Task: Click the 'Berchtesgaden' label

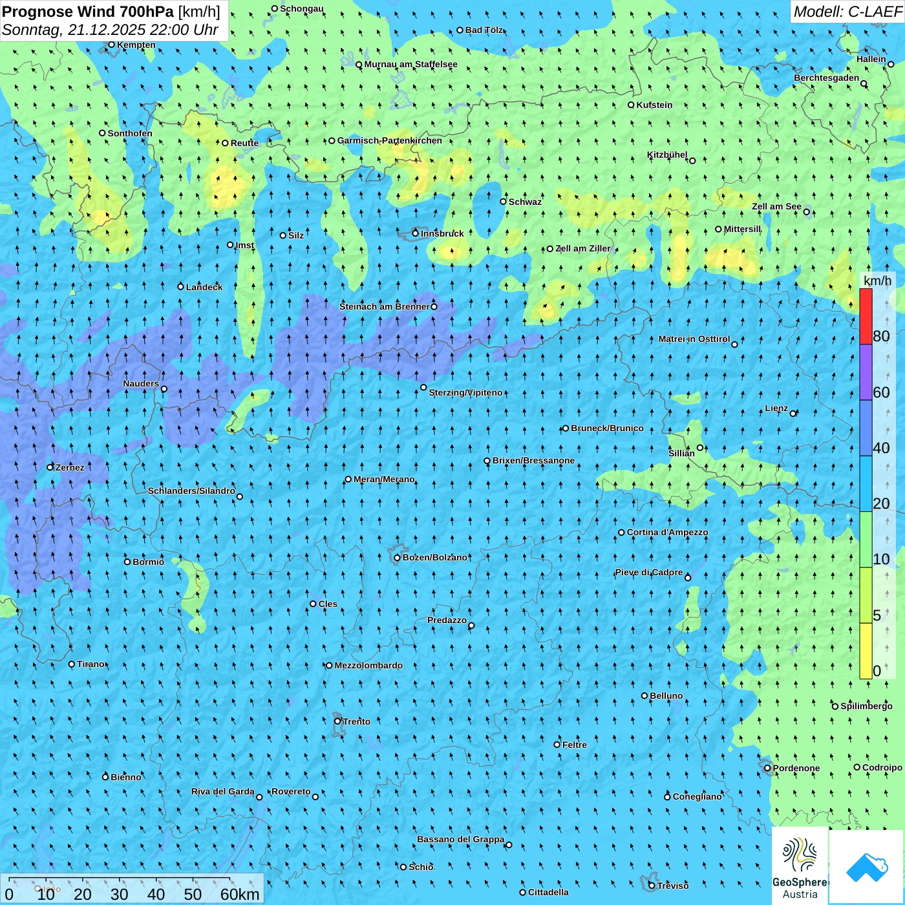Action: click(x=827, y=78)
